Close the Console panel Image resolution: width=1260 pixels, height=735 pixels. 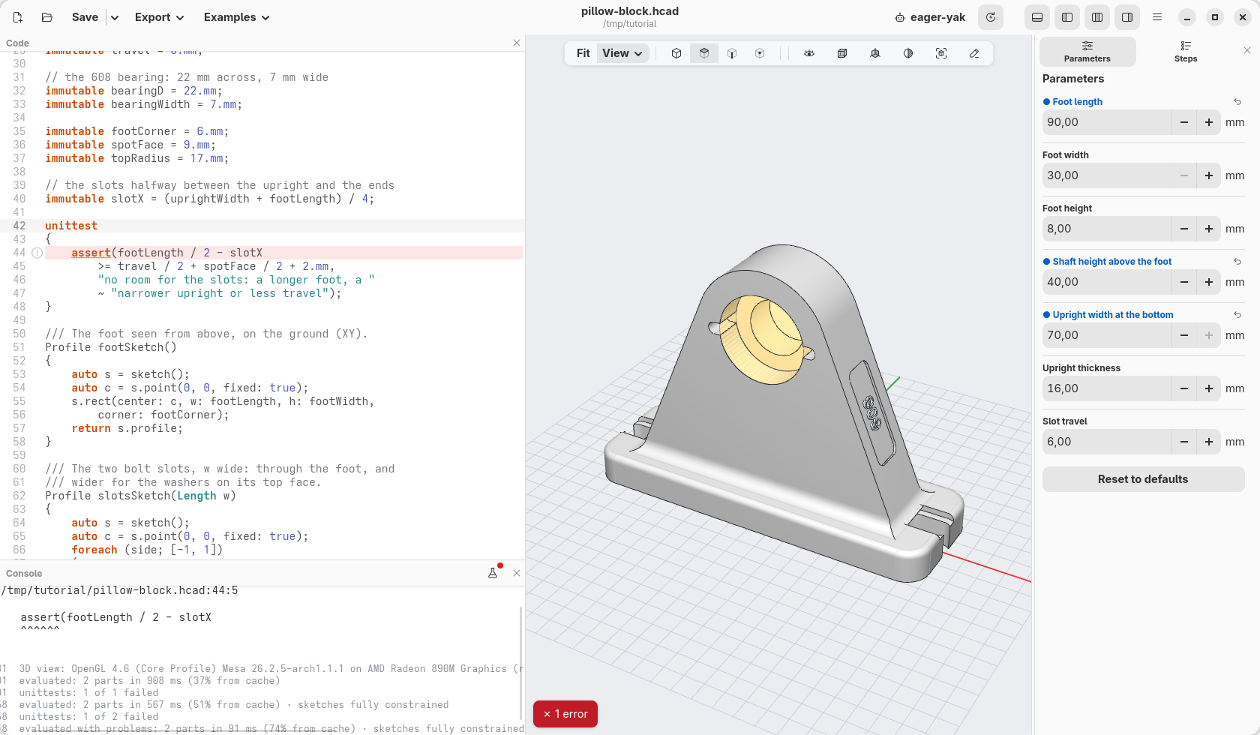(x=517, y=573)
